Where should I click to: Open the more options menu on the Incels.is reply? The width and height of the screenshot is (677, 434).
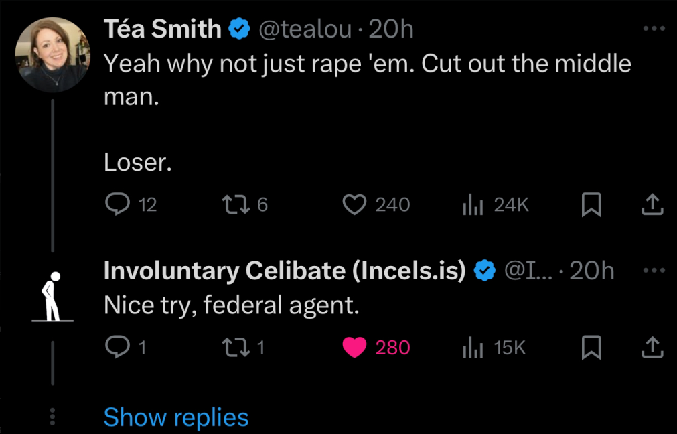tap(654, 270)
